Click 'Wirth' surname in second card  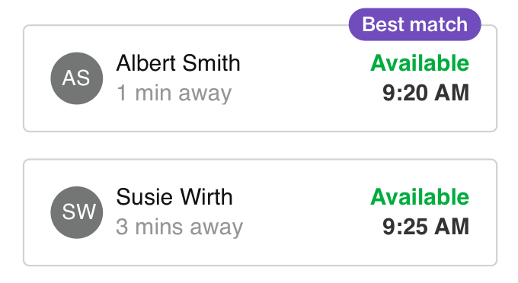[206, 197]
